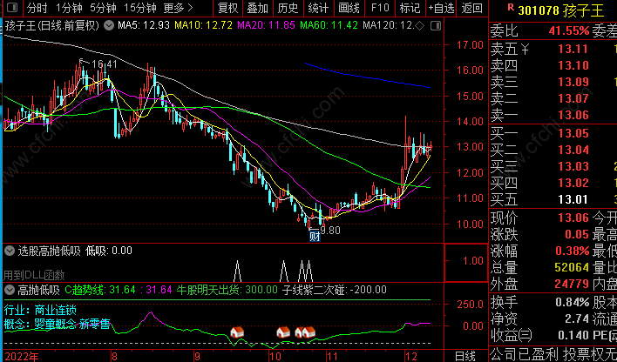Switch to the 分时 chart tab
Screen dimensions: 617x362
pyautogui.click(x=37, y=8)
